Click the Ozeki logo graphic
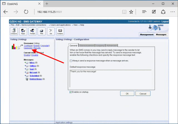This screenshot has width=178, height=124. click(x=156, y=28)
